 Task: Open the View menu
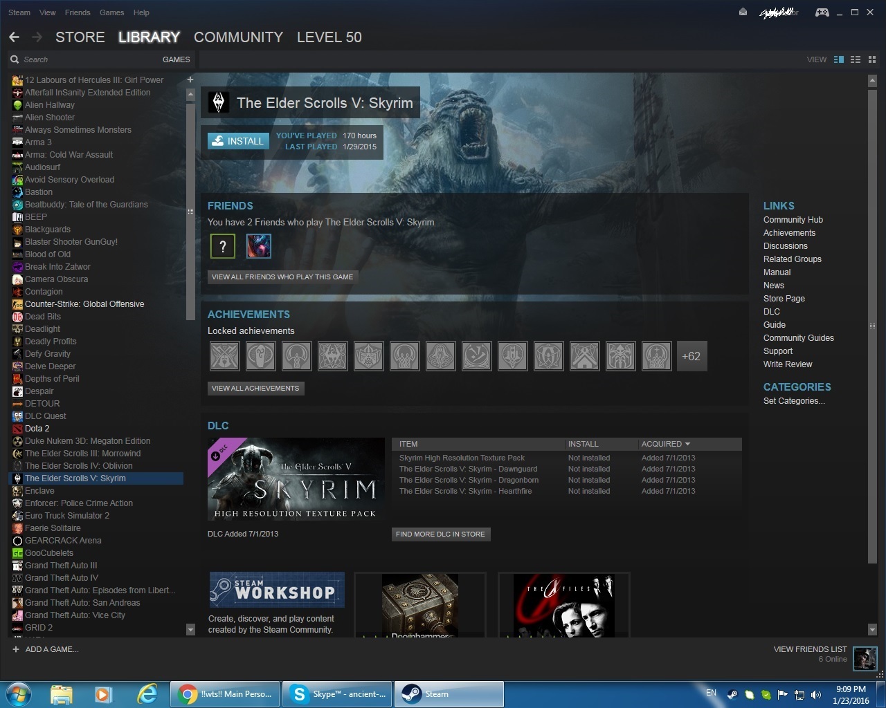[48, 12]
